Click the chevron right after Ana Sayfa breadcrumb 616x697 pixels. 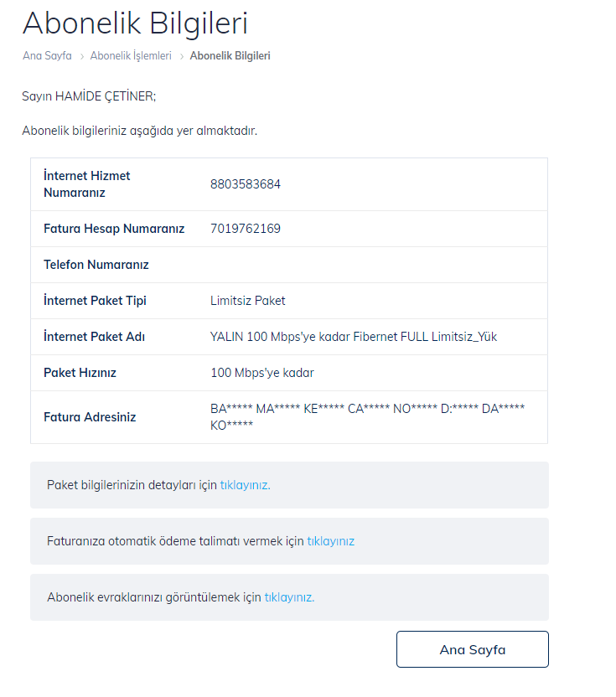click(x=81, y=56)
